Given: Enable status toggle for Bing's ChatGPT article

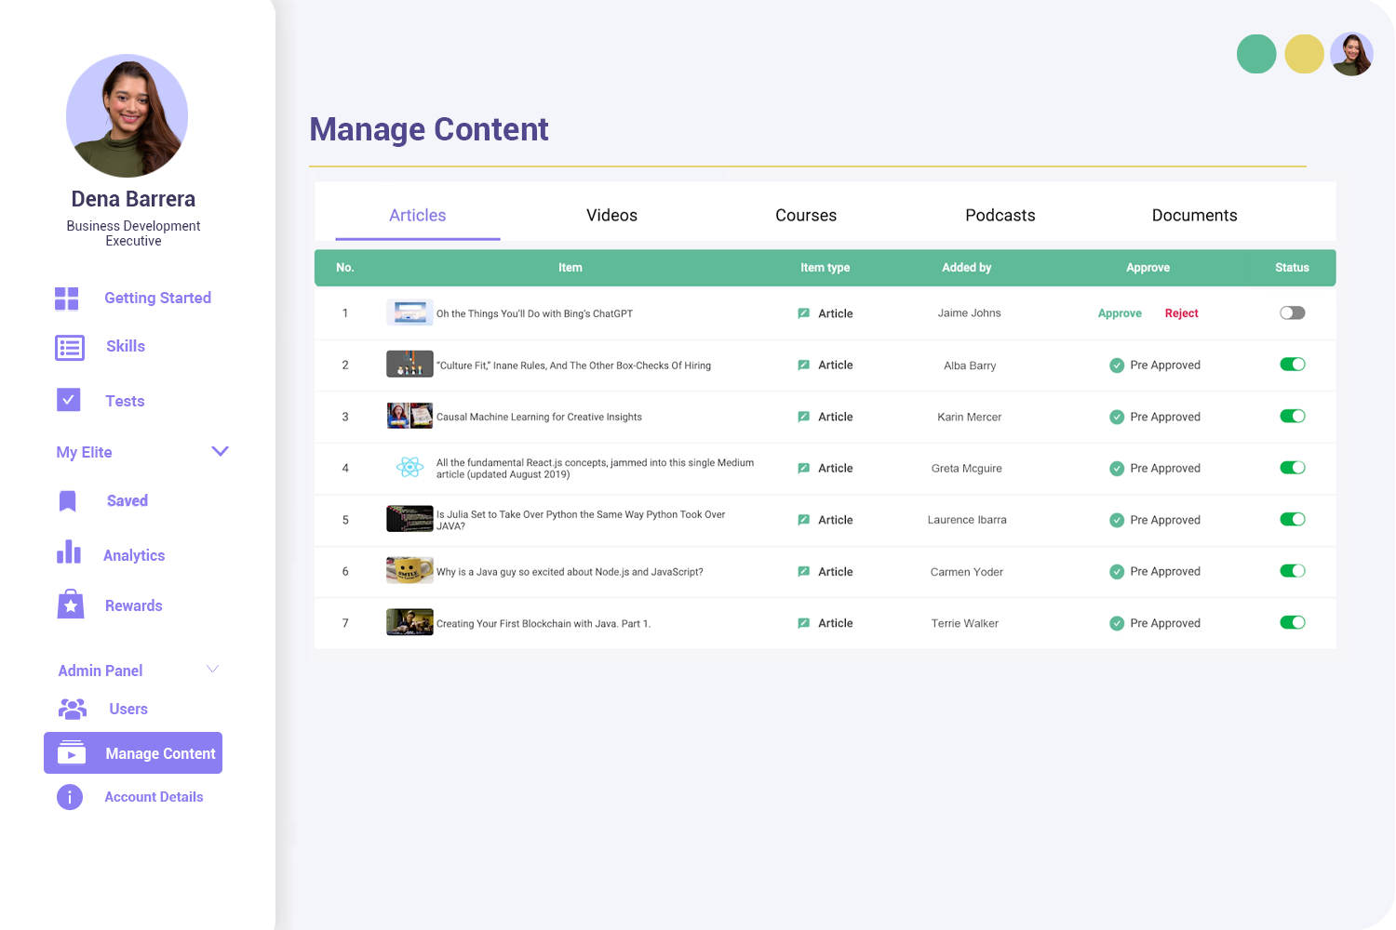Looking at the screenshot, I should click(1292, 313).
